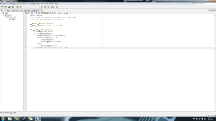216x121 pixels.
Task: Click line 17 containing the print statement
Action: (x=122, y=48)
